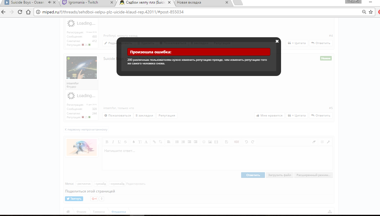Quote intemfor's post with + Цитата

coord(297,115)
